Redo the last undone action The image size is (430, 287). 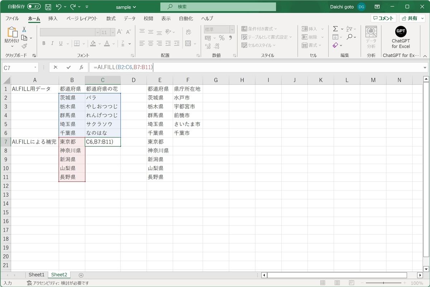pyautogui.click(x=73, y=6)
